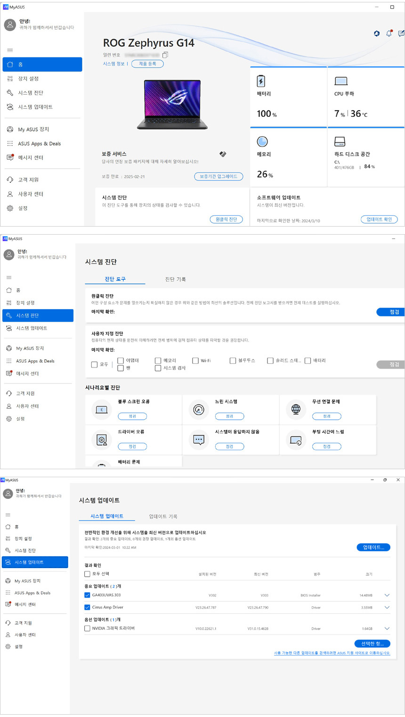
Task: Uncheck the GA403UVAS.303 update checkbox
Action: click(87, 595)
